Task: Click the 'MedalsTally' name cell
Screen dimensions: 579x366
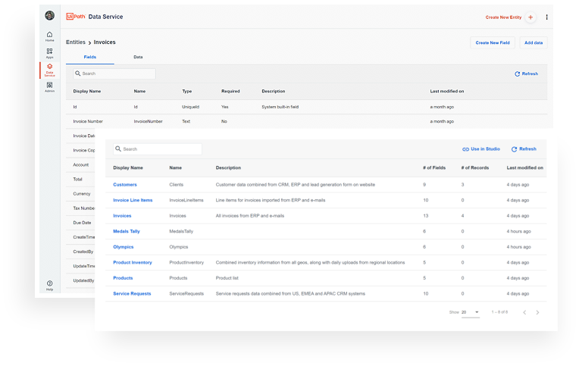Action: 181,232
